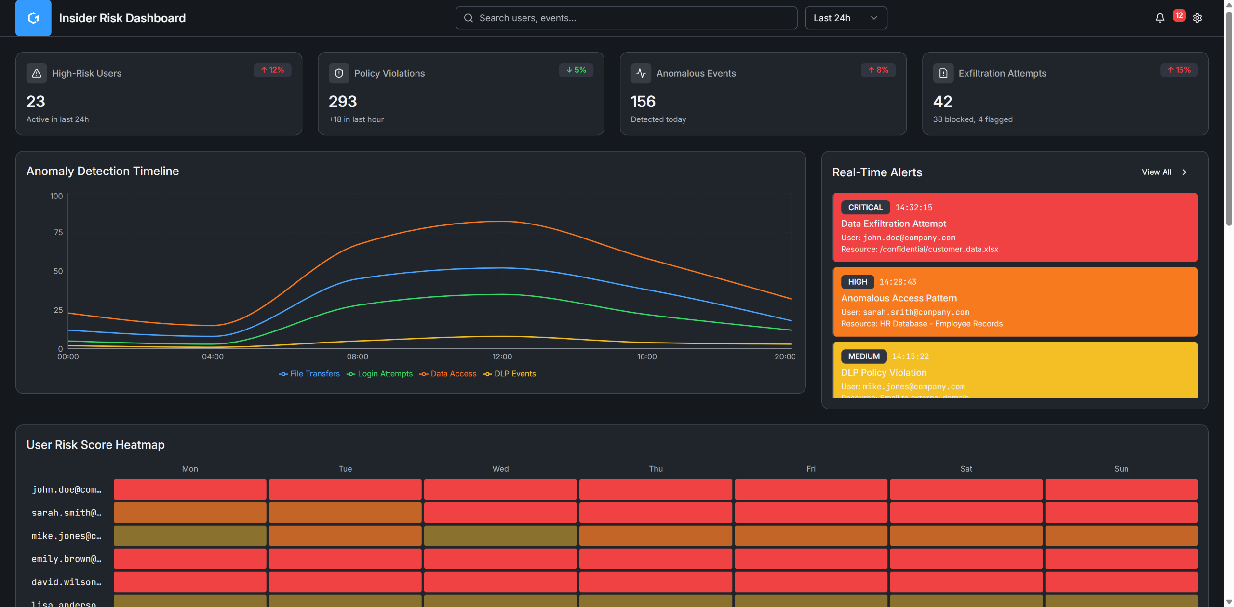Click mike.jones Monday heatmap cell
The image size is (1234, 607).
(190, 536)
